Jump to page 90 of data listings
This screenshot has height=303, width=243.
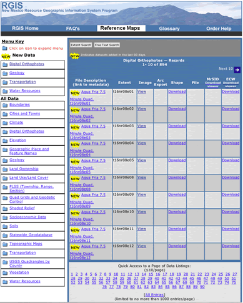[x=202, y=287]
